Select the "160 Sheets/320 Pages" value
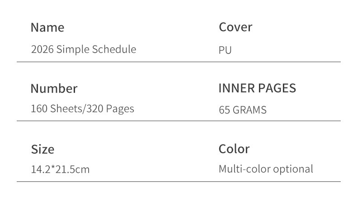This screenshot has height=208, width=357. coord(82,109)
